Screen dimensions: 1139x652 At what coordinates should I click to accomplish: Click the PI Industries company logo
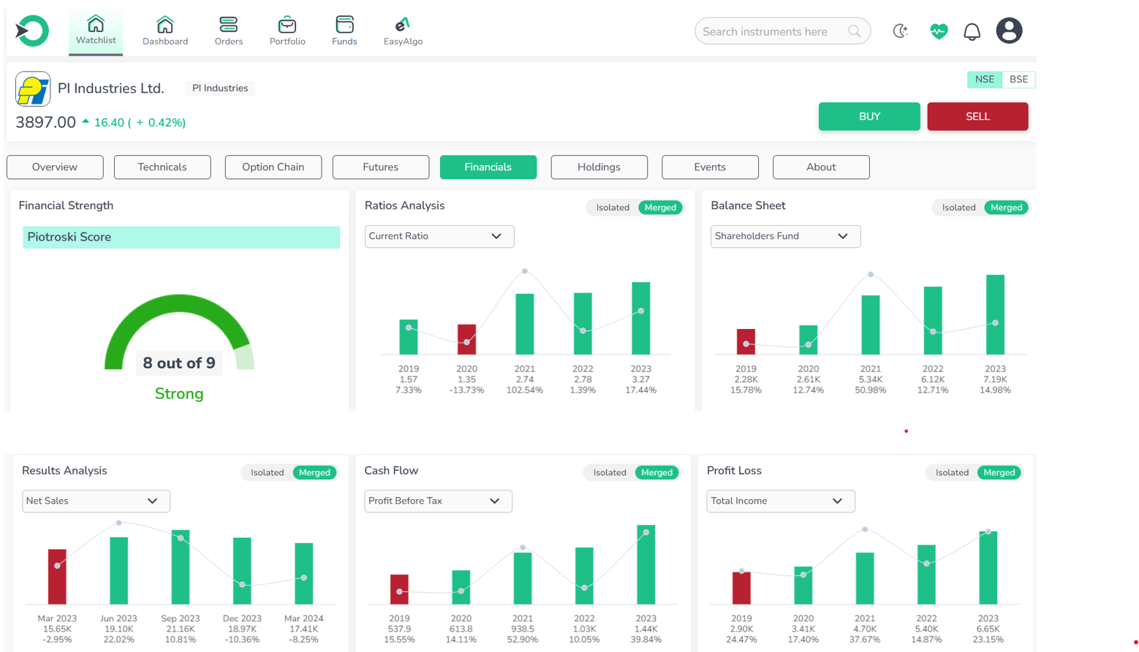coord(33,89)
